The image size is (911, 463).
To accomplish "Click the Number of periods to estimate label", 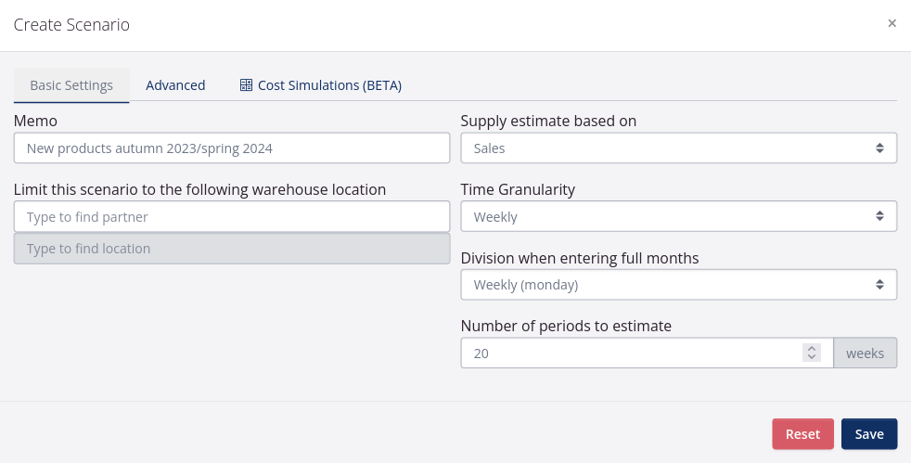I will click(566, 326).
